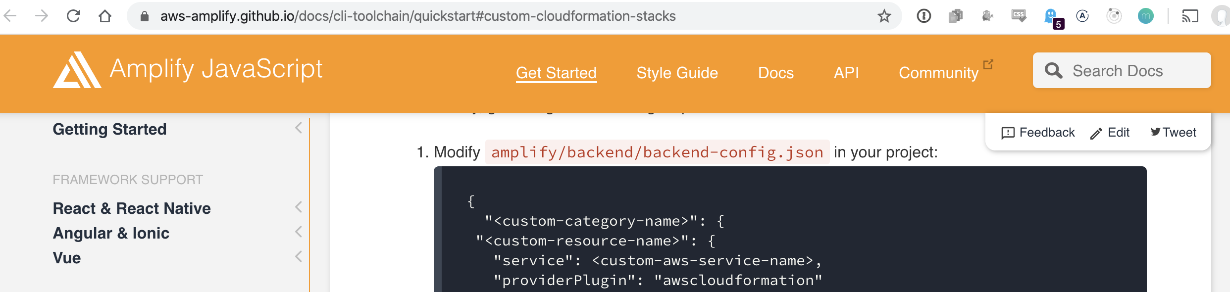This screenshot has height=292, width=1230.
Task: Go to the browser home page
Action: (x=105, y=16)
